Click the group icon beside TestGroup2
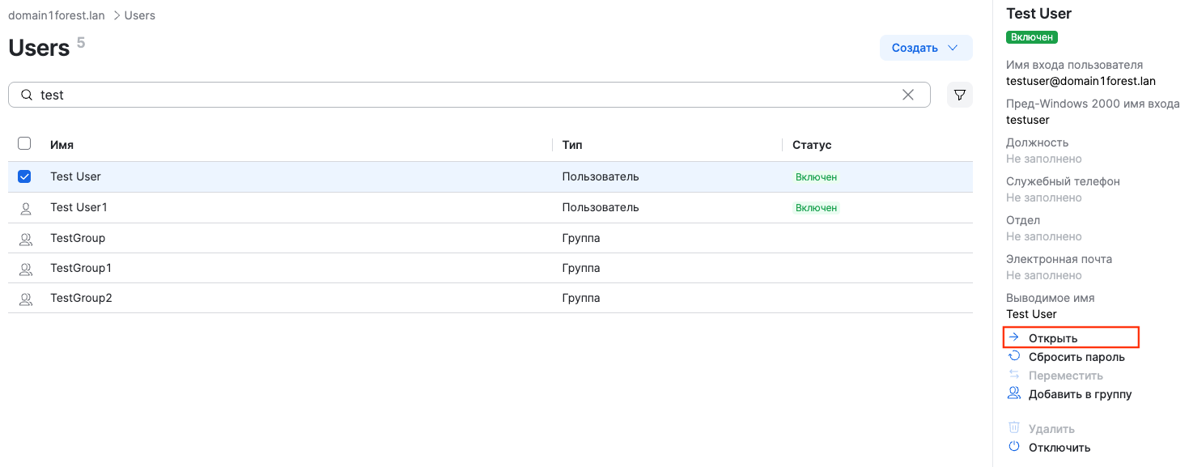The height and width of the screenshot is (467, 1189). click(x=25, y=299)
